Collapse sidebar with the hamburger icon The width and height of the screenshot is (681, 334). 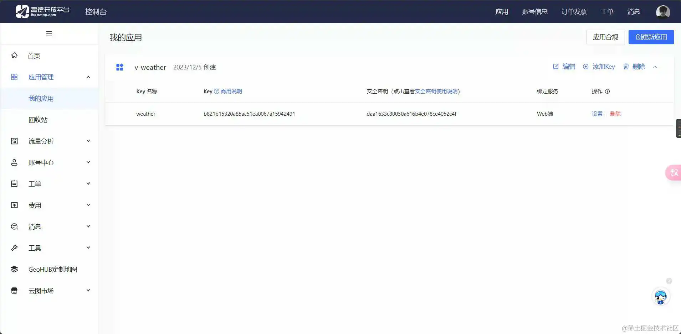(x=49, y=34)
